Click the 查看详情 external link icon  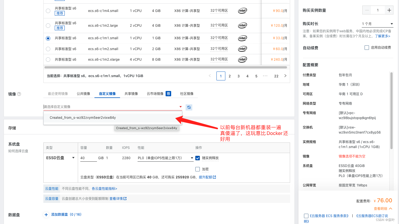coord(125,199)
